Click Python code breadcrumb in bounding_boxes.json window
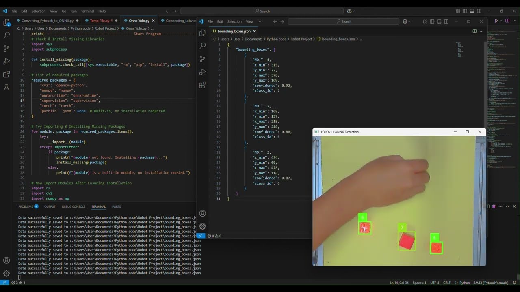Viewport: 520px width, 292px height. (x=276, y=39)
